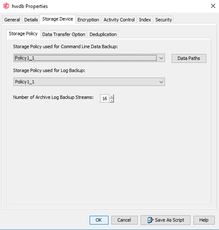Switch to the Details tab
Viewport: 219px width, 230px height.
pyautogui.click(x=31, y=20)
